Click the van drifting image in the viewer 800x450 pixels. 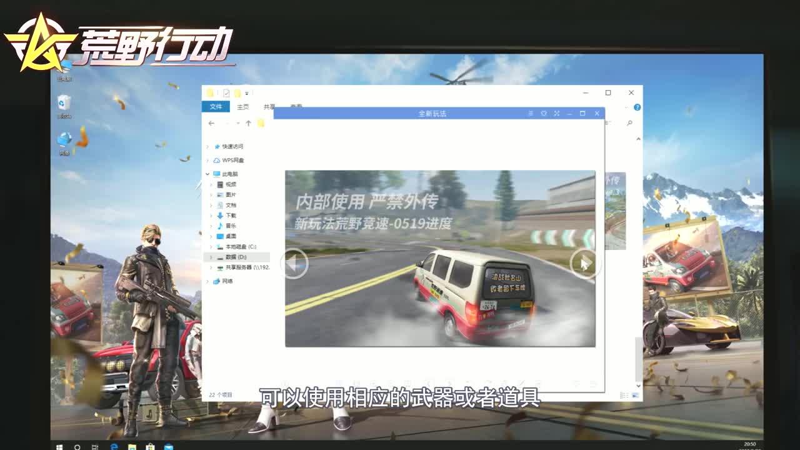[440, 258]
